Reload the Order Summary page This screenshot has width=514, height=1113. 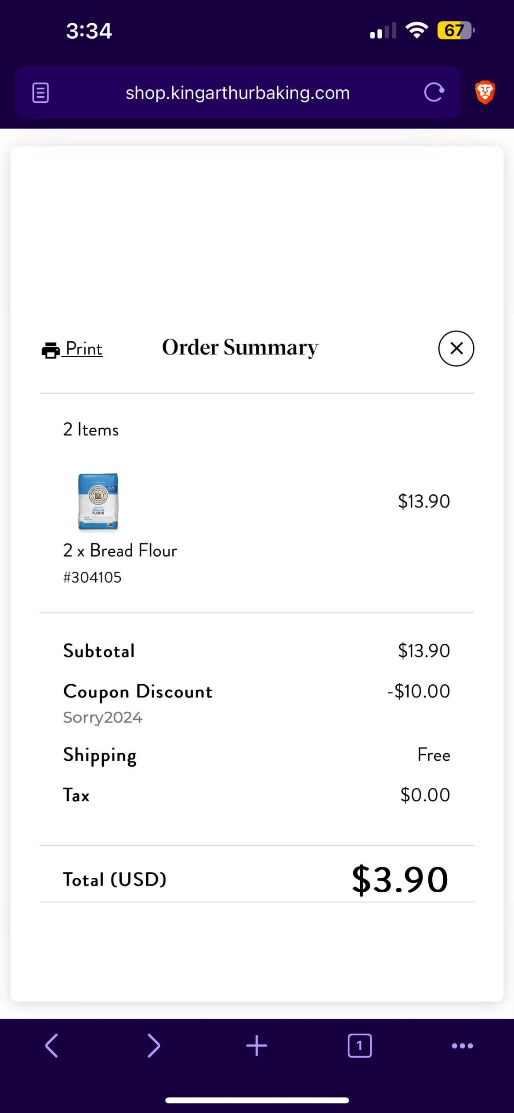click(x=434, y=92)
